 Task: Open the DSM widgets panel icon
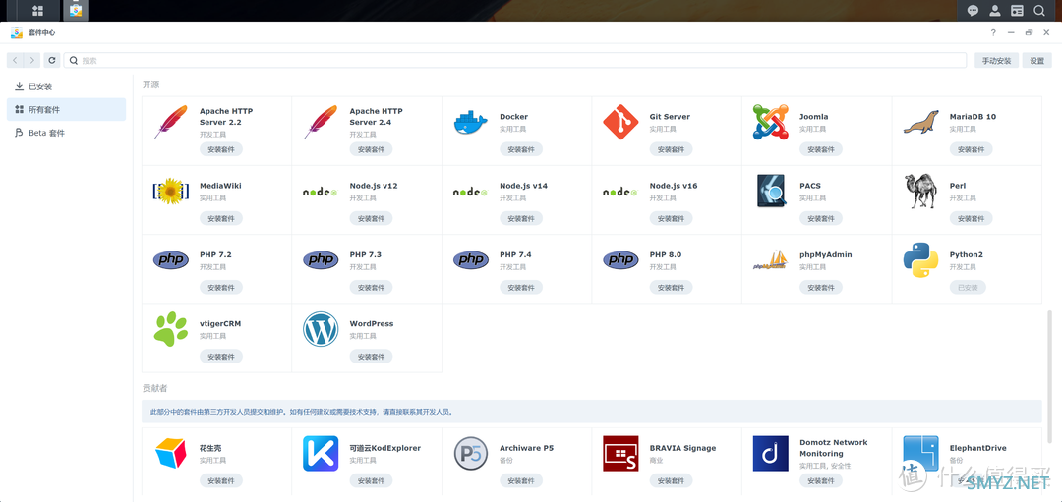[x=1017, y=10]
